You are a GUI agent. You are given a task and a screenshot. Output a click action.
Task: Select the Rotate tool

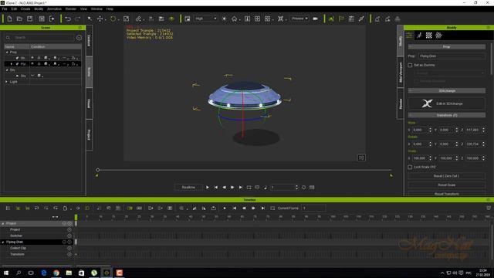(x=113, y=19)
